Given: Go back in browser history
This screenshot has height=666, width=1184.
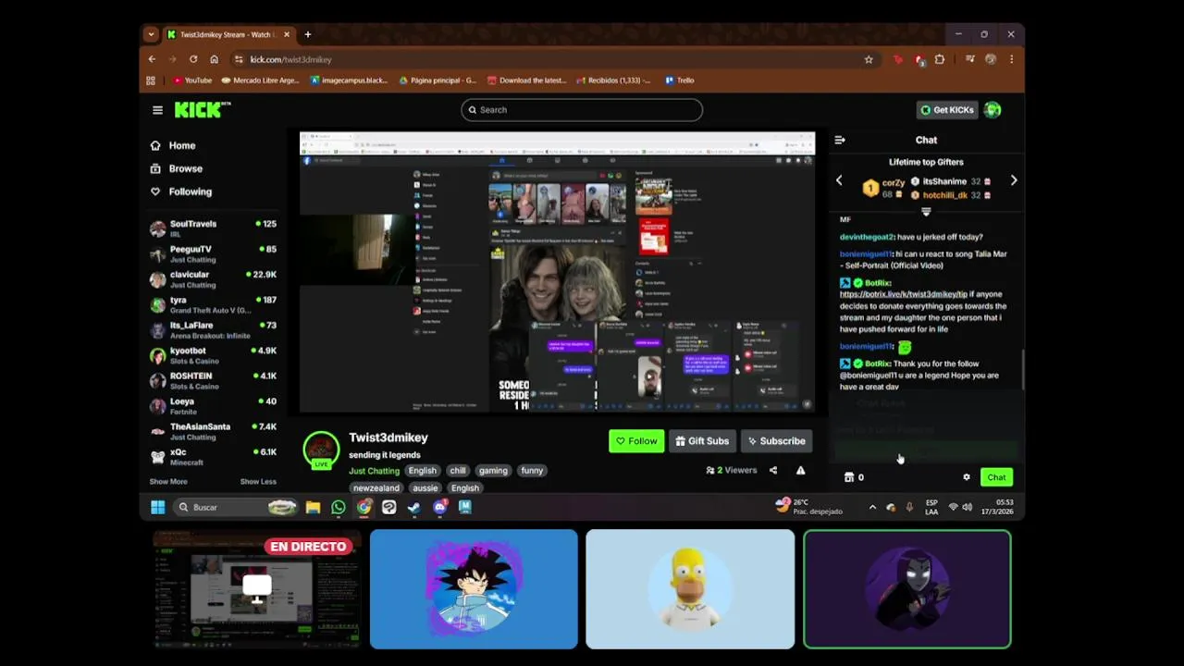Looking at the screenshot, I should tap(153, 59).
